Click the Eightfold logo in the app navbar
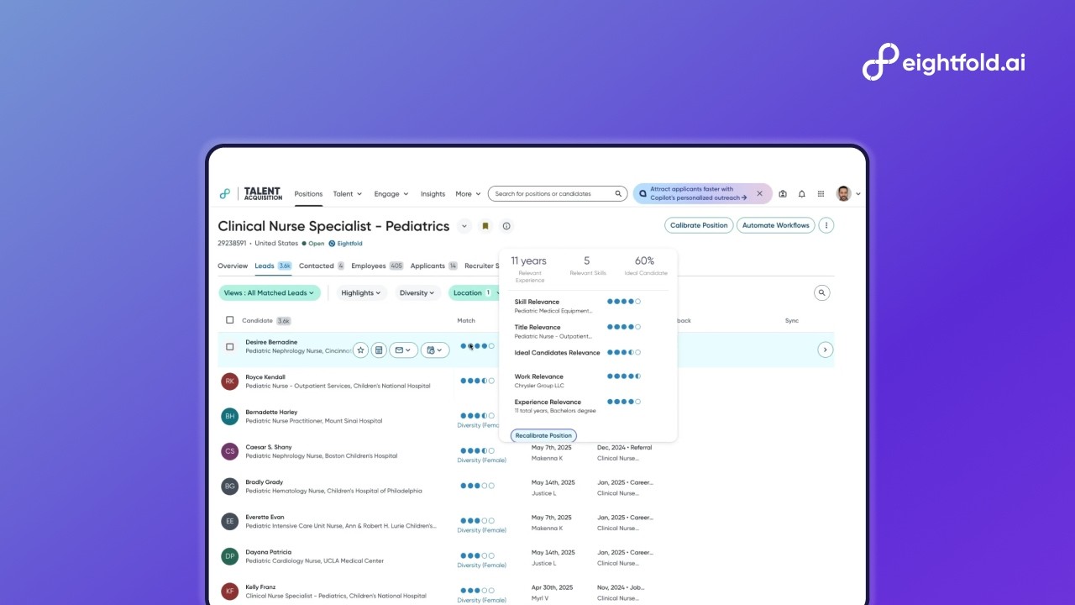Screen dimensions: 1075x605 [x=224, y=193]
